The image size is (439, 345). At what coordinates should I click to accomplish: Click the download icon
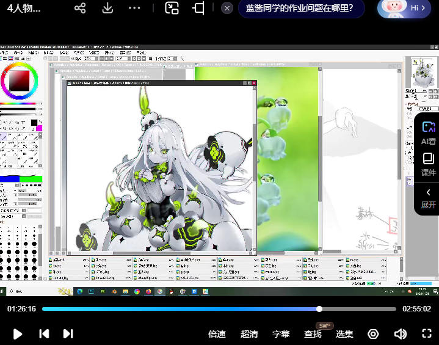pyautogui.click(x=107, y=8)
